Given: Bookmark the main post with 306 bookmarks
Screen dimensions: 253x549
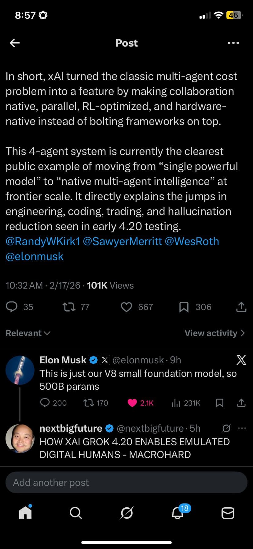Looking at the screenshot, I should [x=184, y=307].
